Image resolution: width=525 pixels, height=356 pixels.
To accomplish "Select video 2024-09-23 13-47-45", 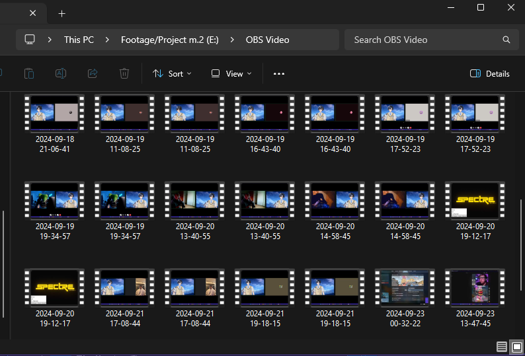I will click(475, 299).
